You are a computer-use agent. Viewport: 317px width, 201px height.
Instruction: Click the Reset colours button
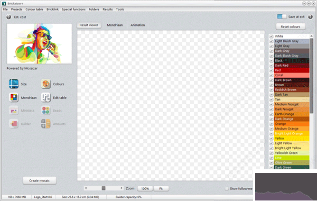pyautogui.click(x=290, y=27)
